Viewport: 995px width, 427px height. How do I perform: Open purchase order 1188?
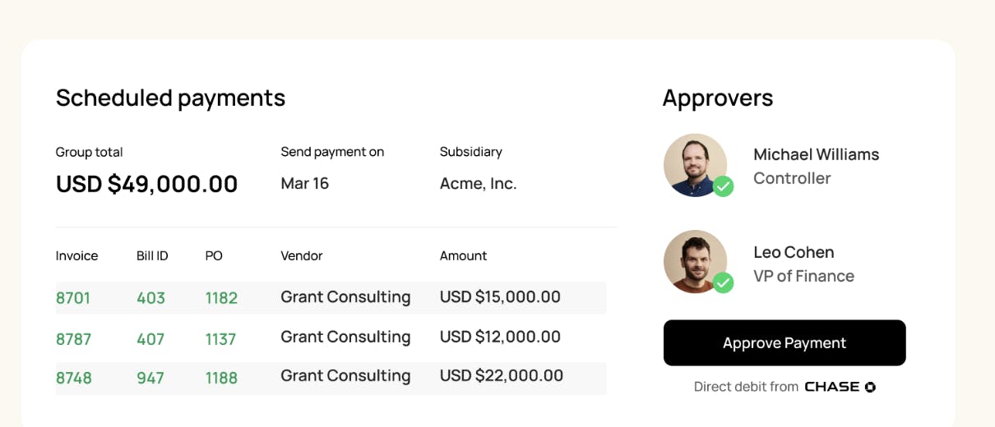pyautogui.click(x=221, y=378)
